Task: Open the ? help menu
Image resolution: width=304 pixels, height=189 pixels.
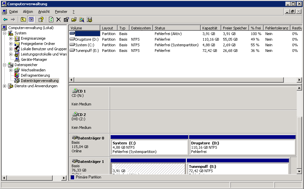Action: 74,12
